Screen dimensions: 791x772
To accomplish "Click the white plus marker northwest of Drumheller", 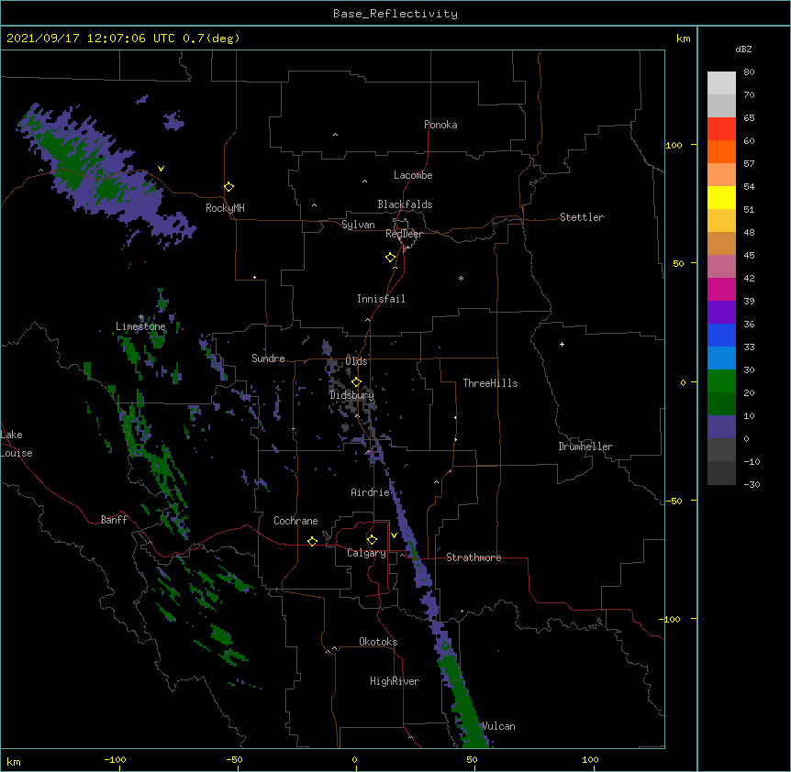I will click(x=562, y=344).
